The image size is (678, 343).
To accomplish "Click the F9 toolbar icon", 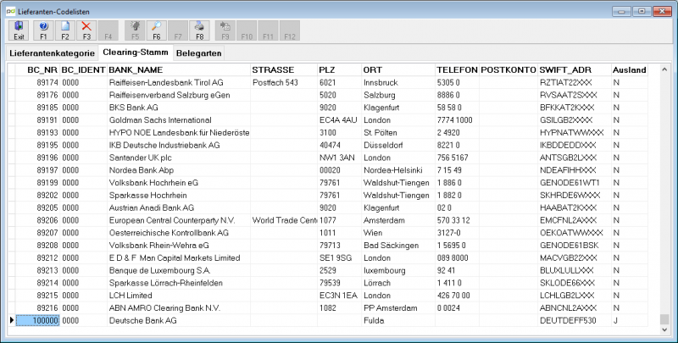I will pyautogui.click(x=225, y=30).
